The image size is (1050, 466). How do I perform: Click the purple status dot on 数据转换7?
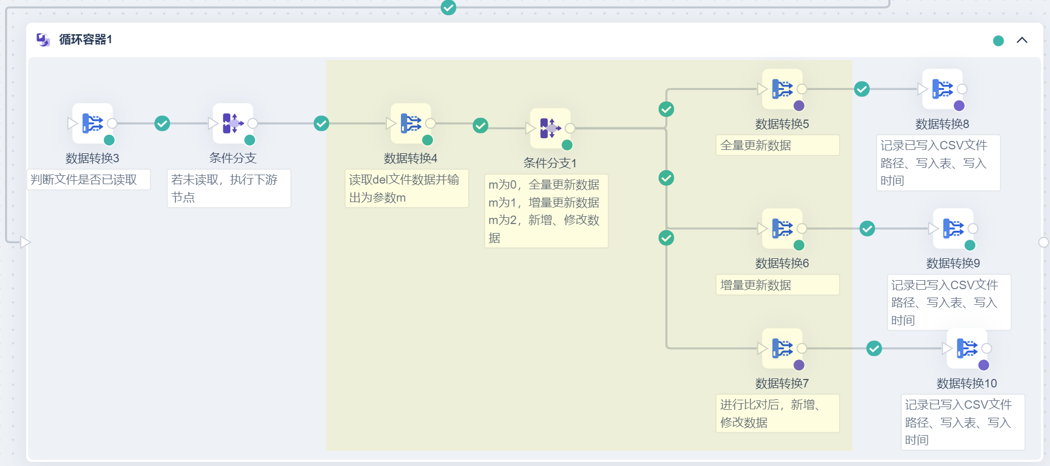799,365
